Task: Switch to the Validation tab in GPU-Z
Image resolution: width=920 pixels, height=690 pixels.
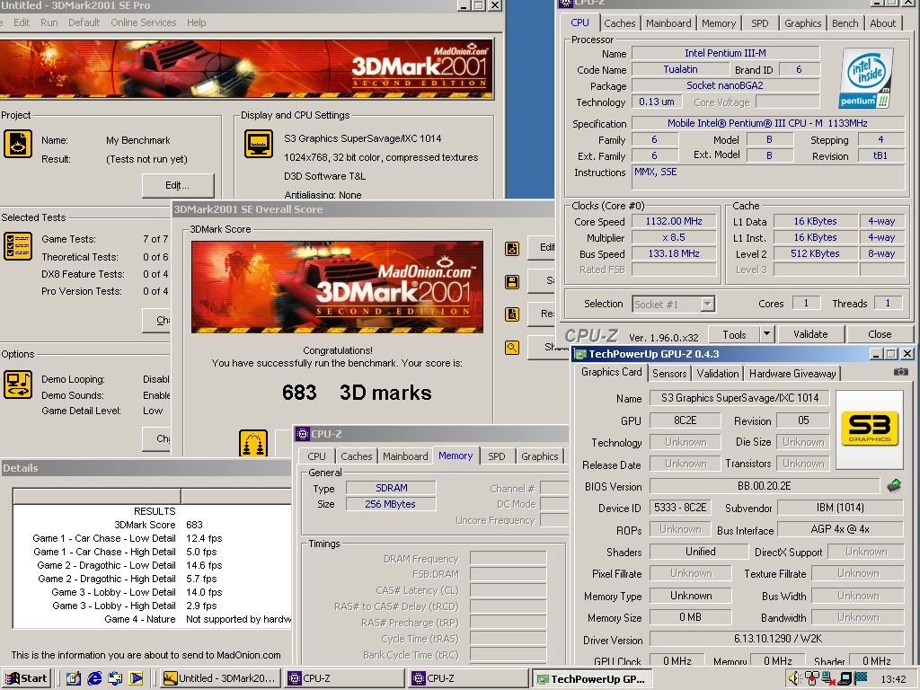Action: click(718, 374)
